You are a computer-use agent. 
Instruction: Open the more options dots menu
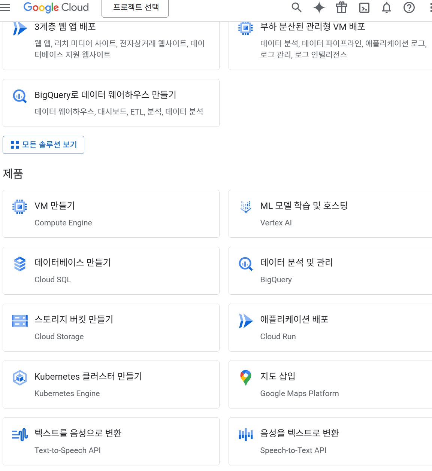(x=430, y=7)
